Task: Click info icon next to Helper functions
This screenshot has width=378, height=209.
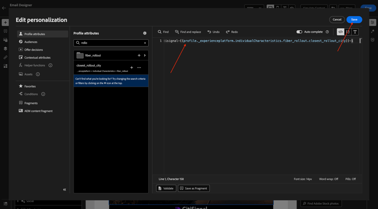Action: (x=50, y=65)
